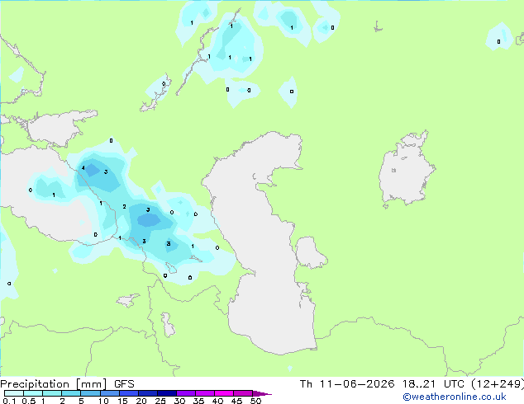Pick the 15–20 mm legend color box
The width and height of the screenshot is (524, 404).
click(129, 393)
